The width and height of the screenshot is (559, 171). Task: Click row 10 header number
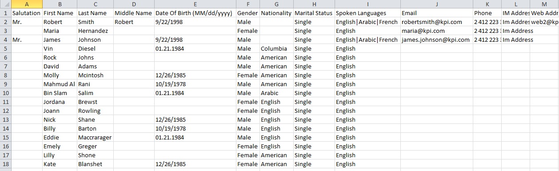(5, 93)
